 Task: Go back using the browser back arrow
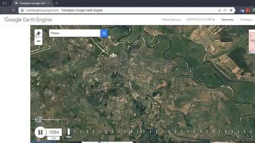tap(5, 10)
